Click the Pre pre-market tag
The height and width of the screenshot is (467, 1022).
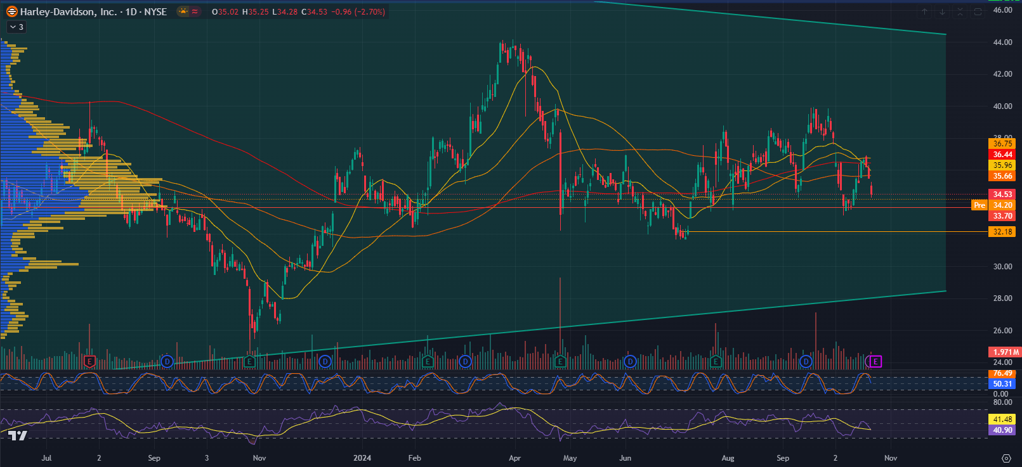tap(979, 205)
